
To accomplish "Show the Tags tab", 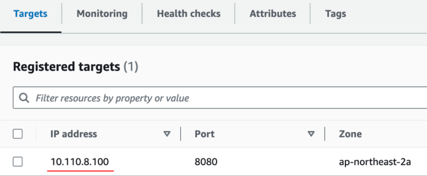I will pos(335,14).
